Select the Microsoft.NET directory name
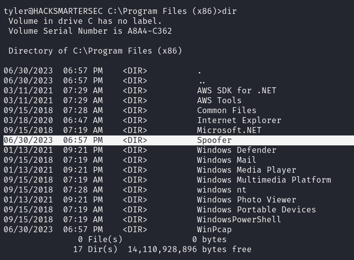Image resolution: width=354 pixels, height=260 pixels. [229, 130]
